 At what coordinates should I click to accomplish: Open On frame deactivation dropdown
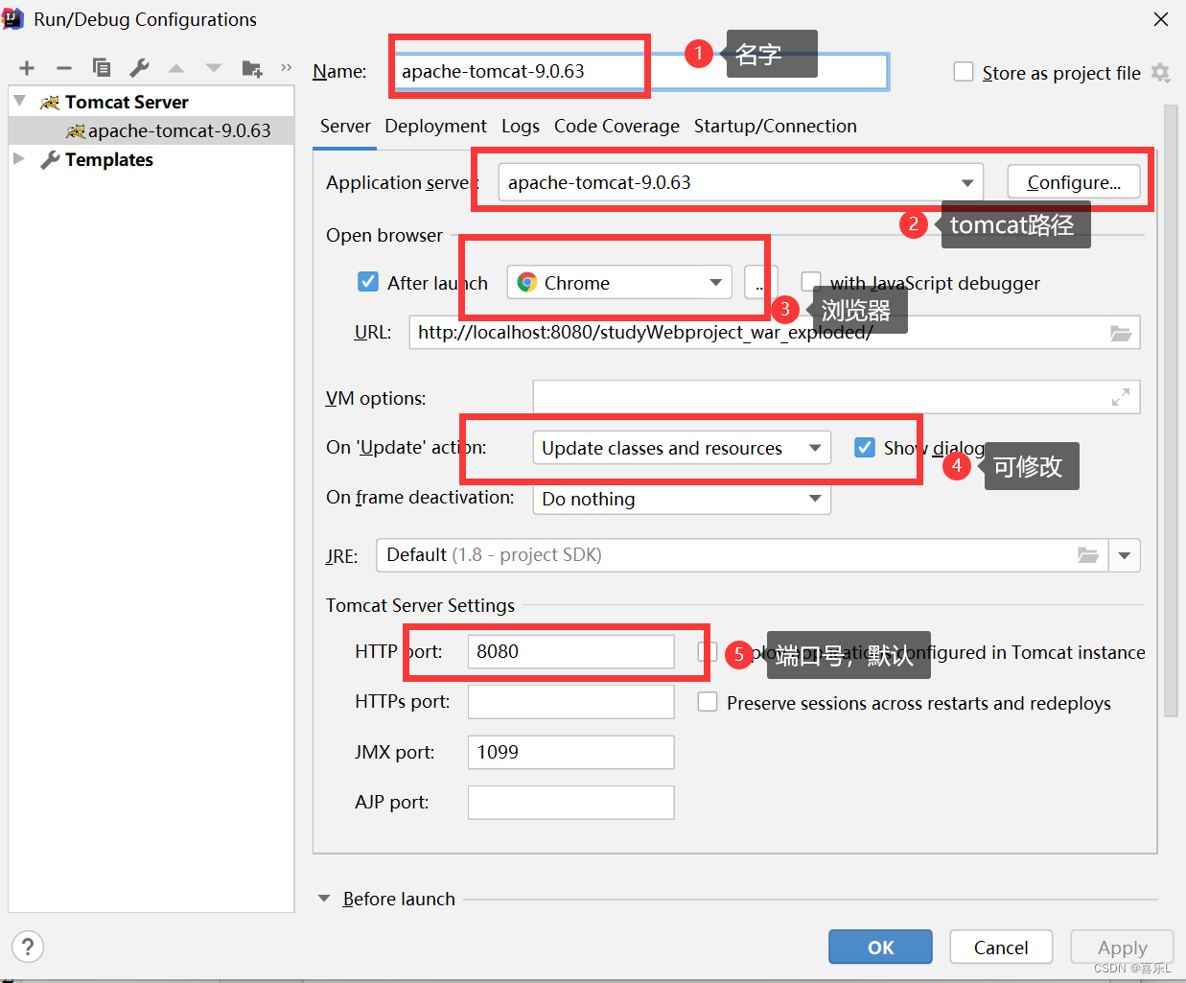pos(815,499)
